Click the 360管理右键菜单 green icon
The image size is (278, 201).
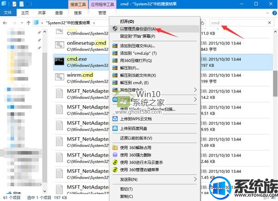(115, 170)
